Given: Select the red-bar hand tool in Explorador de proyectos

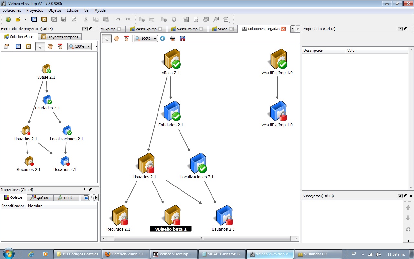Looking at the screenshot, I should click(60, 46).
